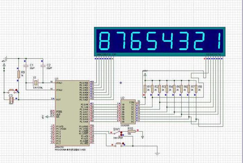Image resolution: width=243 pixels, height=163 pixels.
Task: Select resistor R9 symbol
Action: 19,74
